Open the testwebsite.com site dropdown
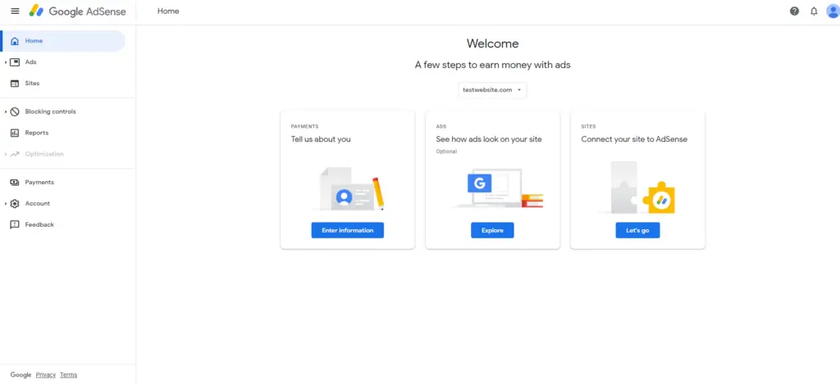 492,90
